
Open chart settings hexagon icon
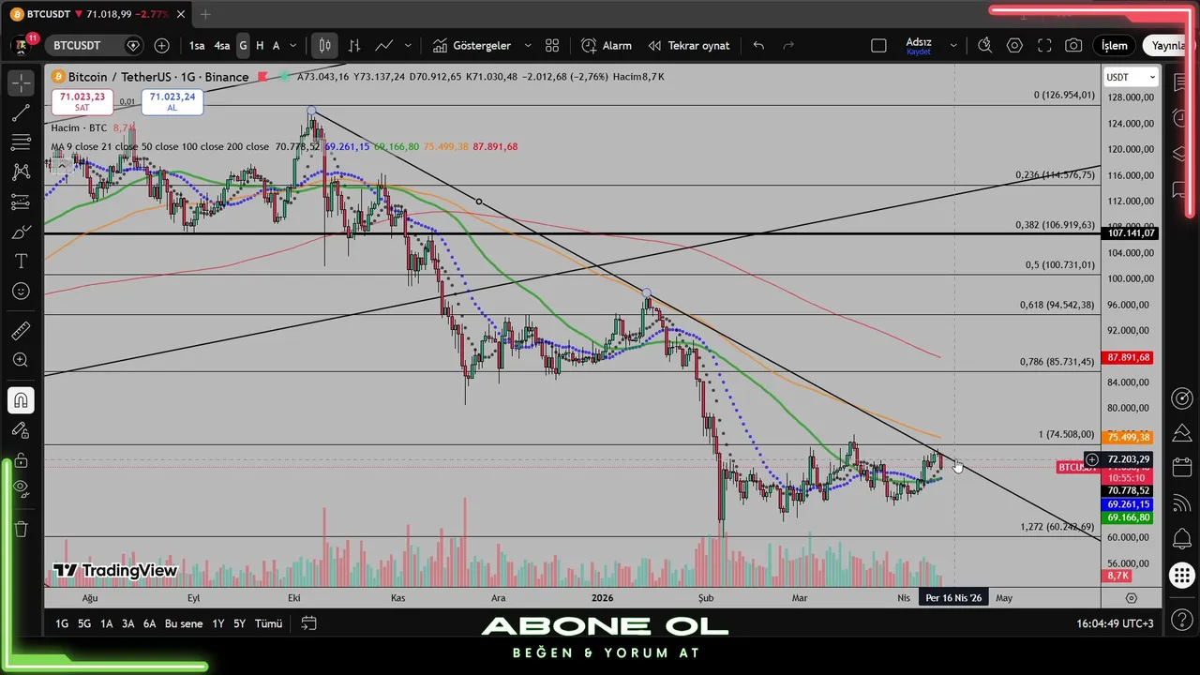(x=1014, y=45)
